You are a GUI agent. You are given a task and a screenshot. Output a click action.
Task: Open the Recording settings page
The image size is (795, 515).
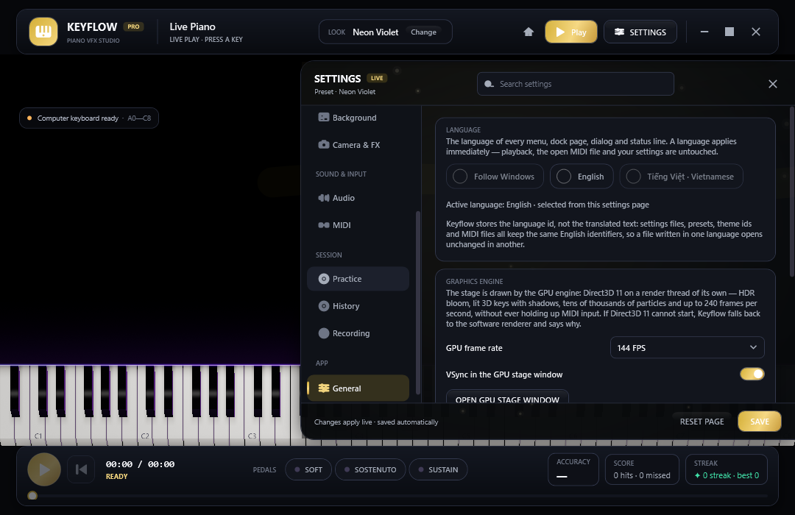[x=358, y=333]
